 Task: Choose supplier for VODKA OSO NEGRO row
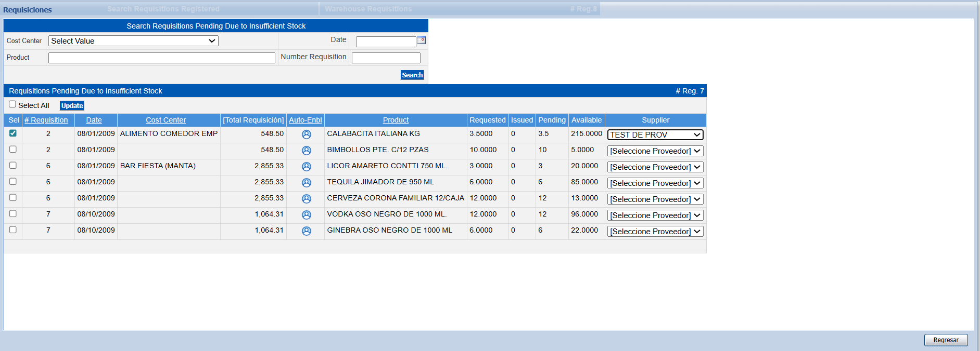(655, 215)
